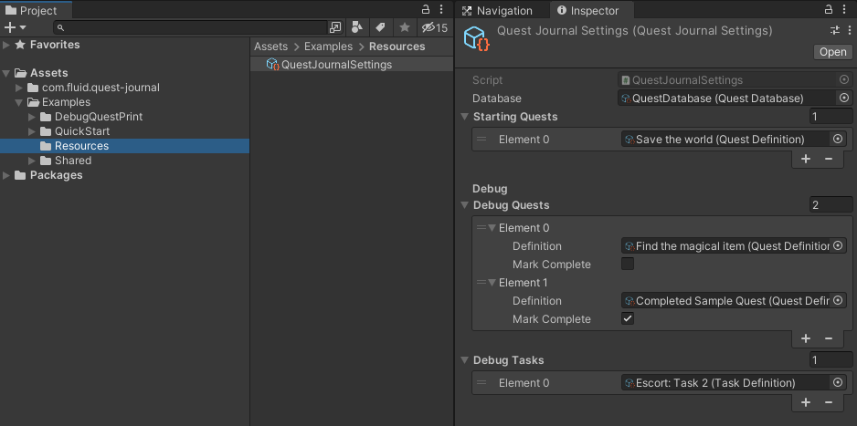The width and height of the screenshot is (857, 426).
Task: Toggle hidden packages visibility (15)
Action: click(x=435, y=27)
